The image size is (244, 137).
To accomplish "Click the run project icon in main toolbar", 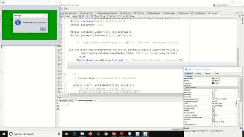I will (66, 9).
